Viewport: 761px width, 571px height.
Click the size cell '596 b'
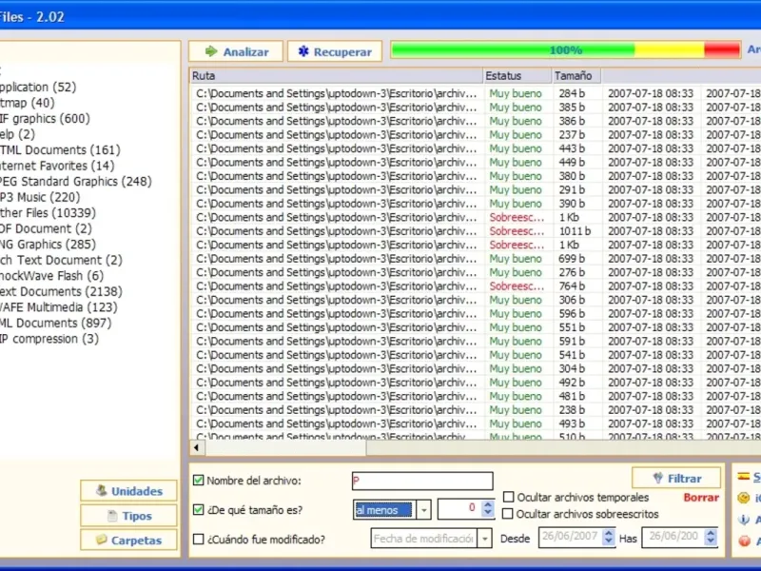pyautogui.click(x=572, y=314)
